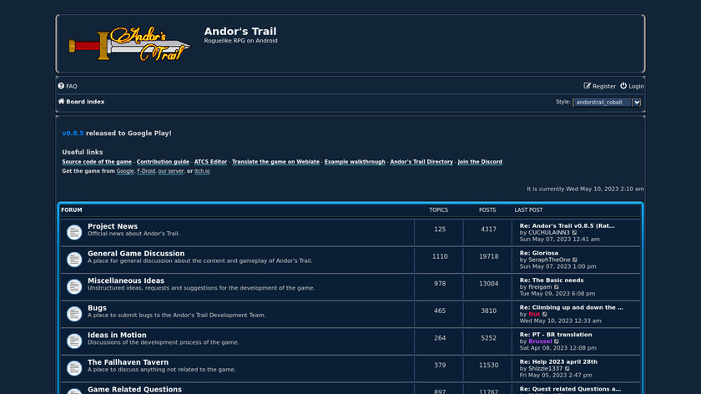This screenshot has width=701, height=394.
Task: Open the Contribution guide link
Action: [x=163, y=162]
